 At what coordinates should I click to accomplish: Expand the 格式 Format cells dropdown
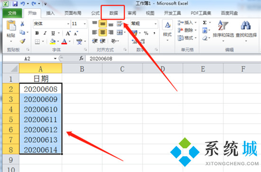point(196,38)
